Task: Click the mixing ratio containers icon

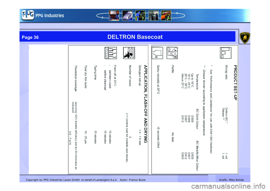Action: click(226, 53)
